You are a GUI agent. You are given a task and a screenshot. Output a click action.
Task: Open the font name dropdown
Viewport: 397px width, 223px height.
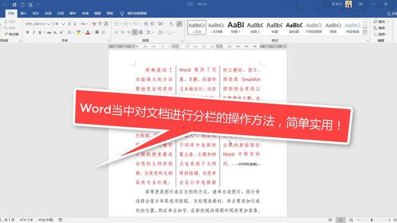pos(48,24)
